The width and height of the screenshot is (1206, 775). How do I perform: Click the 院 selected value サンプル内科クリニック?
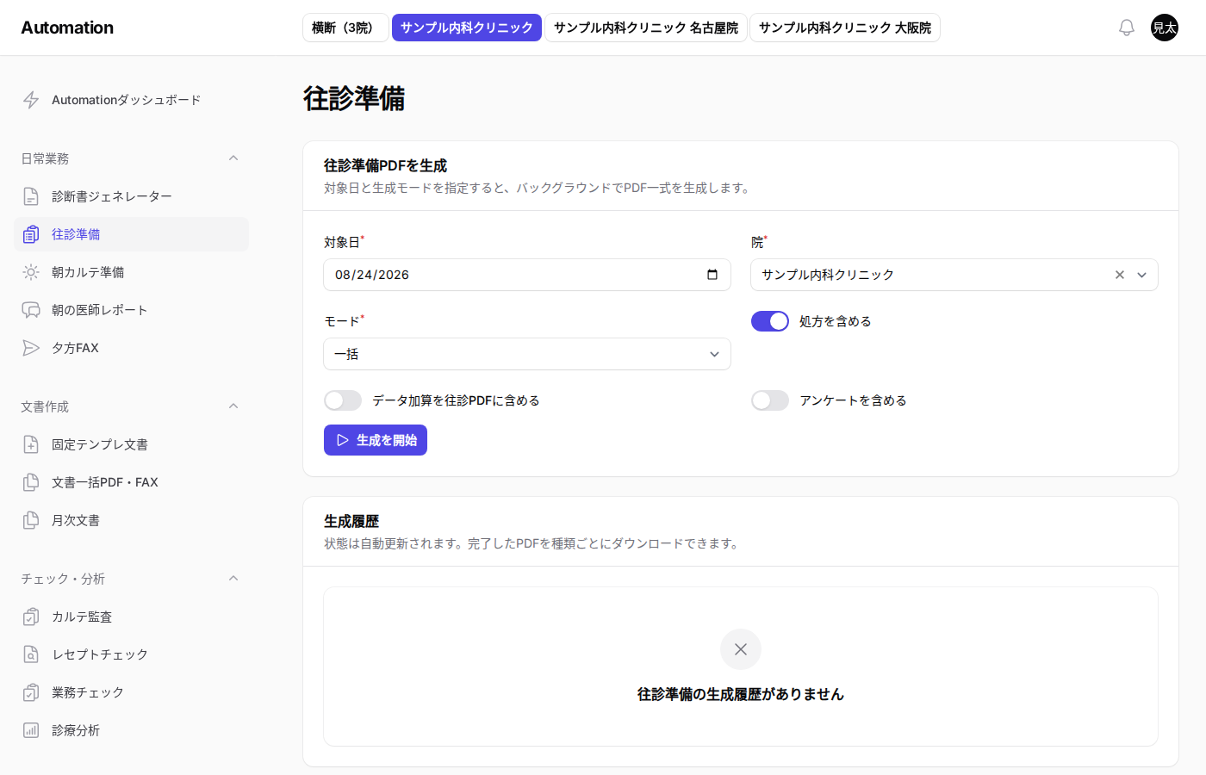click(x=828, y=275)
